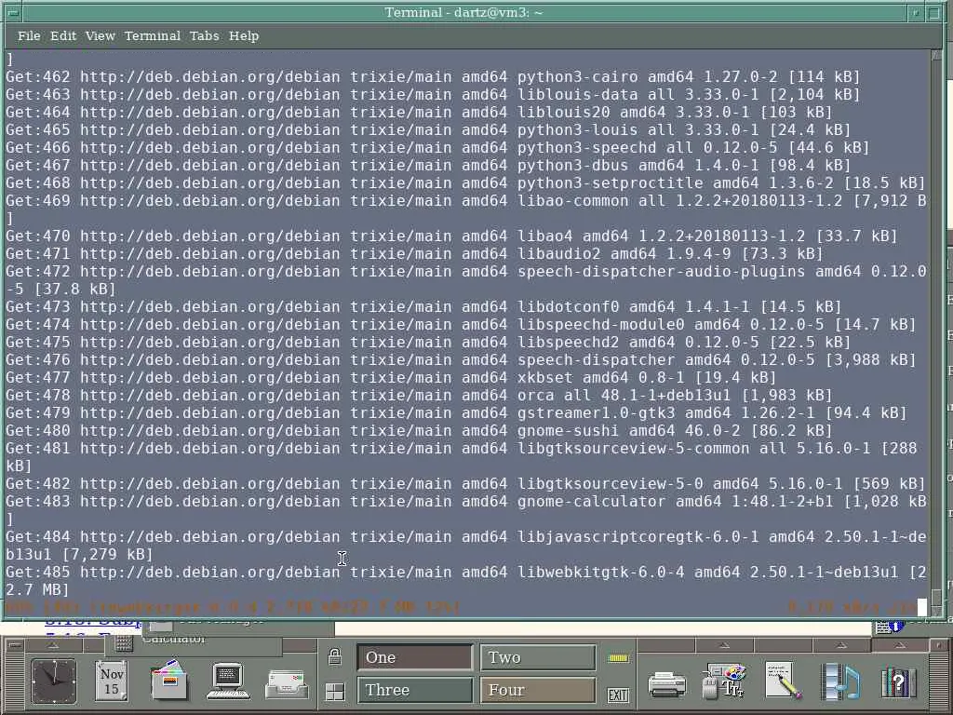
Task: Open the Help Manager bookshelf icon
Action: [898, 681]
